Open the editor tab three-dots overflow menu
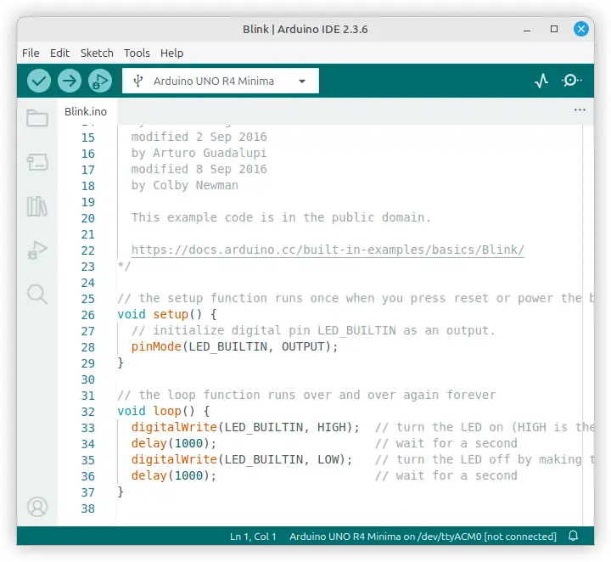The width and height of the screenshot is (611, 562). 580,110
